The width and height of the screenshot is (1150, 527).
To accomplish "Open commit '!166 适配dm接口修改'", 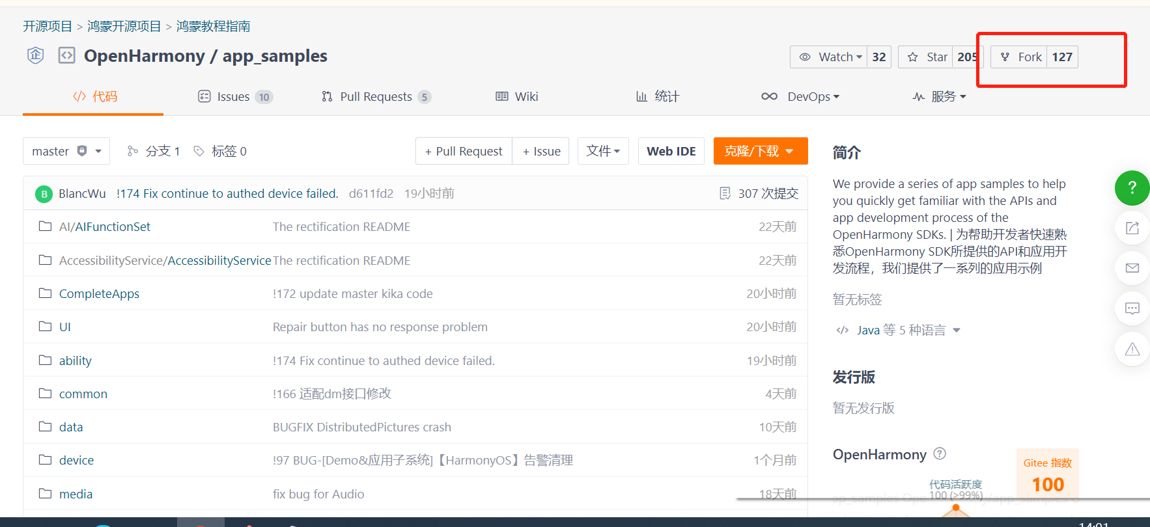I will pyautogui.click(x=332, y=394).
